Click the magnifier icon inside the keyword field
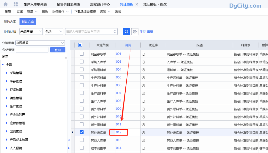The image size is (268, 153). click(x=115, y=31)
